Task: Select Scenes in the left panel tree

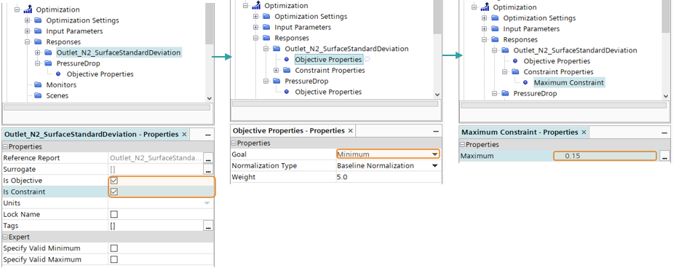Action: pos(57,96)
